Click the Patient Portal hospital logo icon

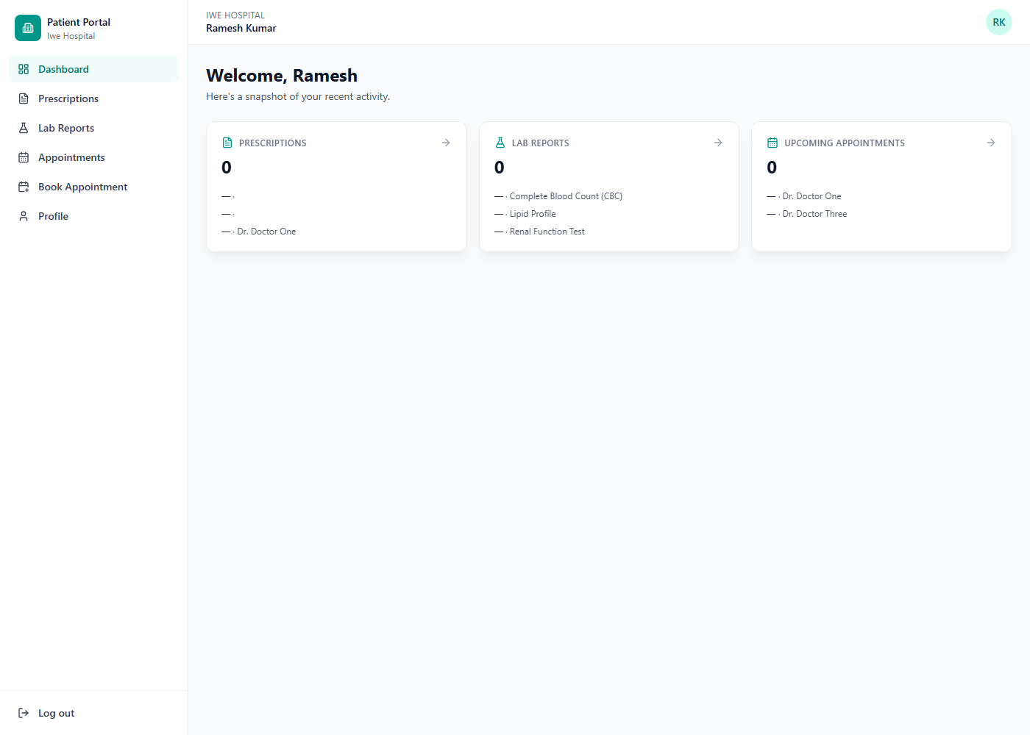pyautogui.click(x=28, y=28)
